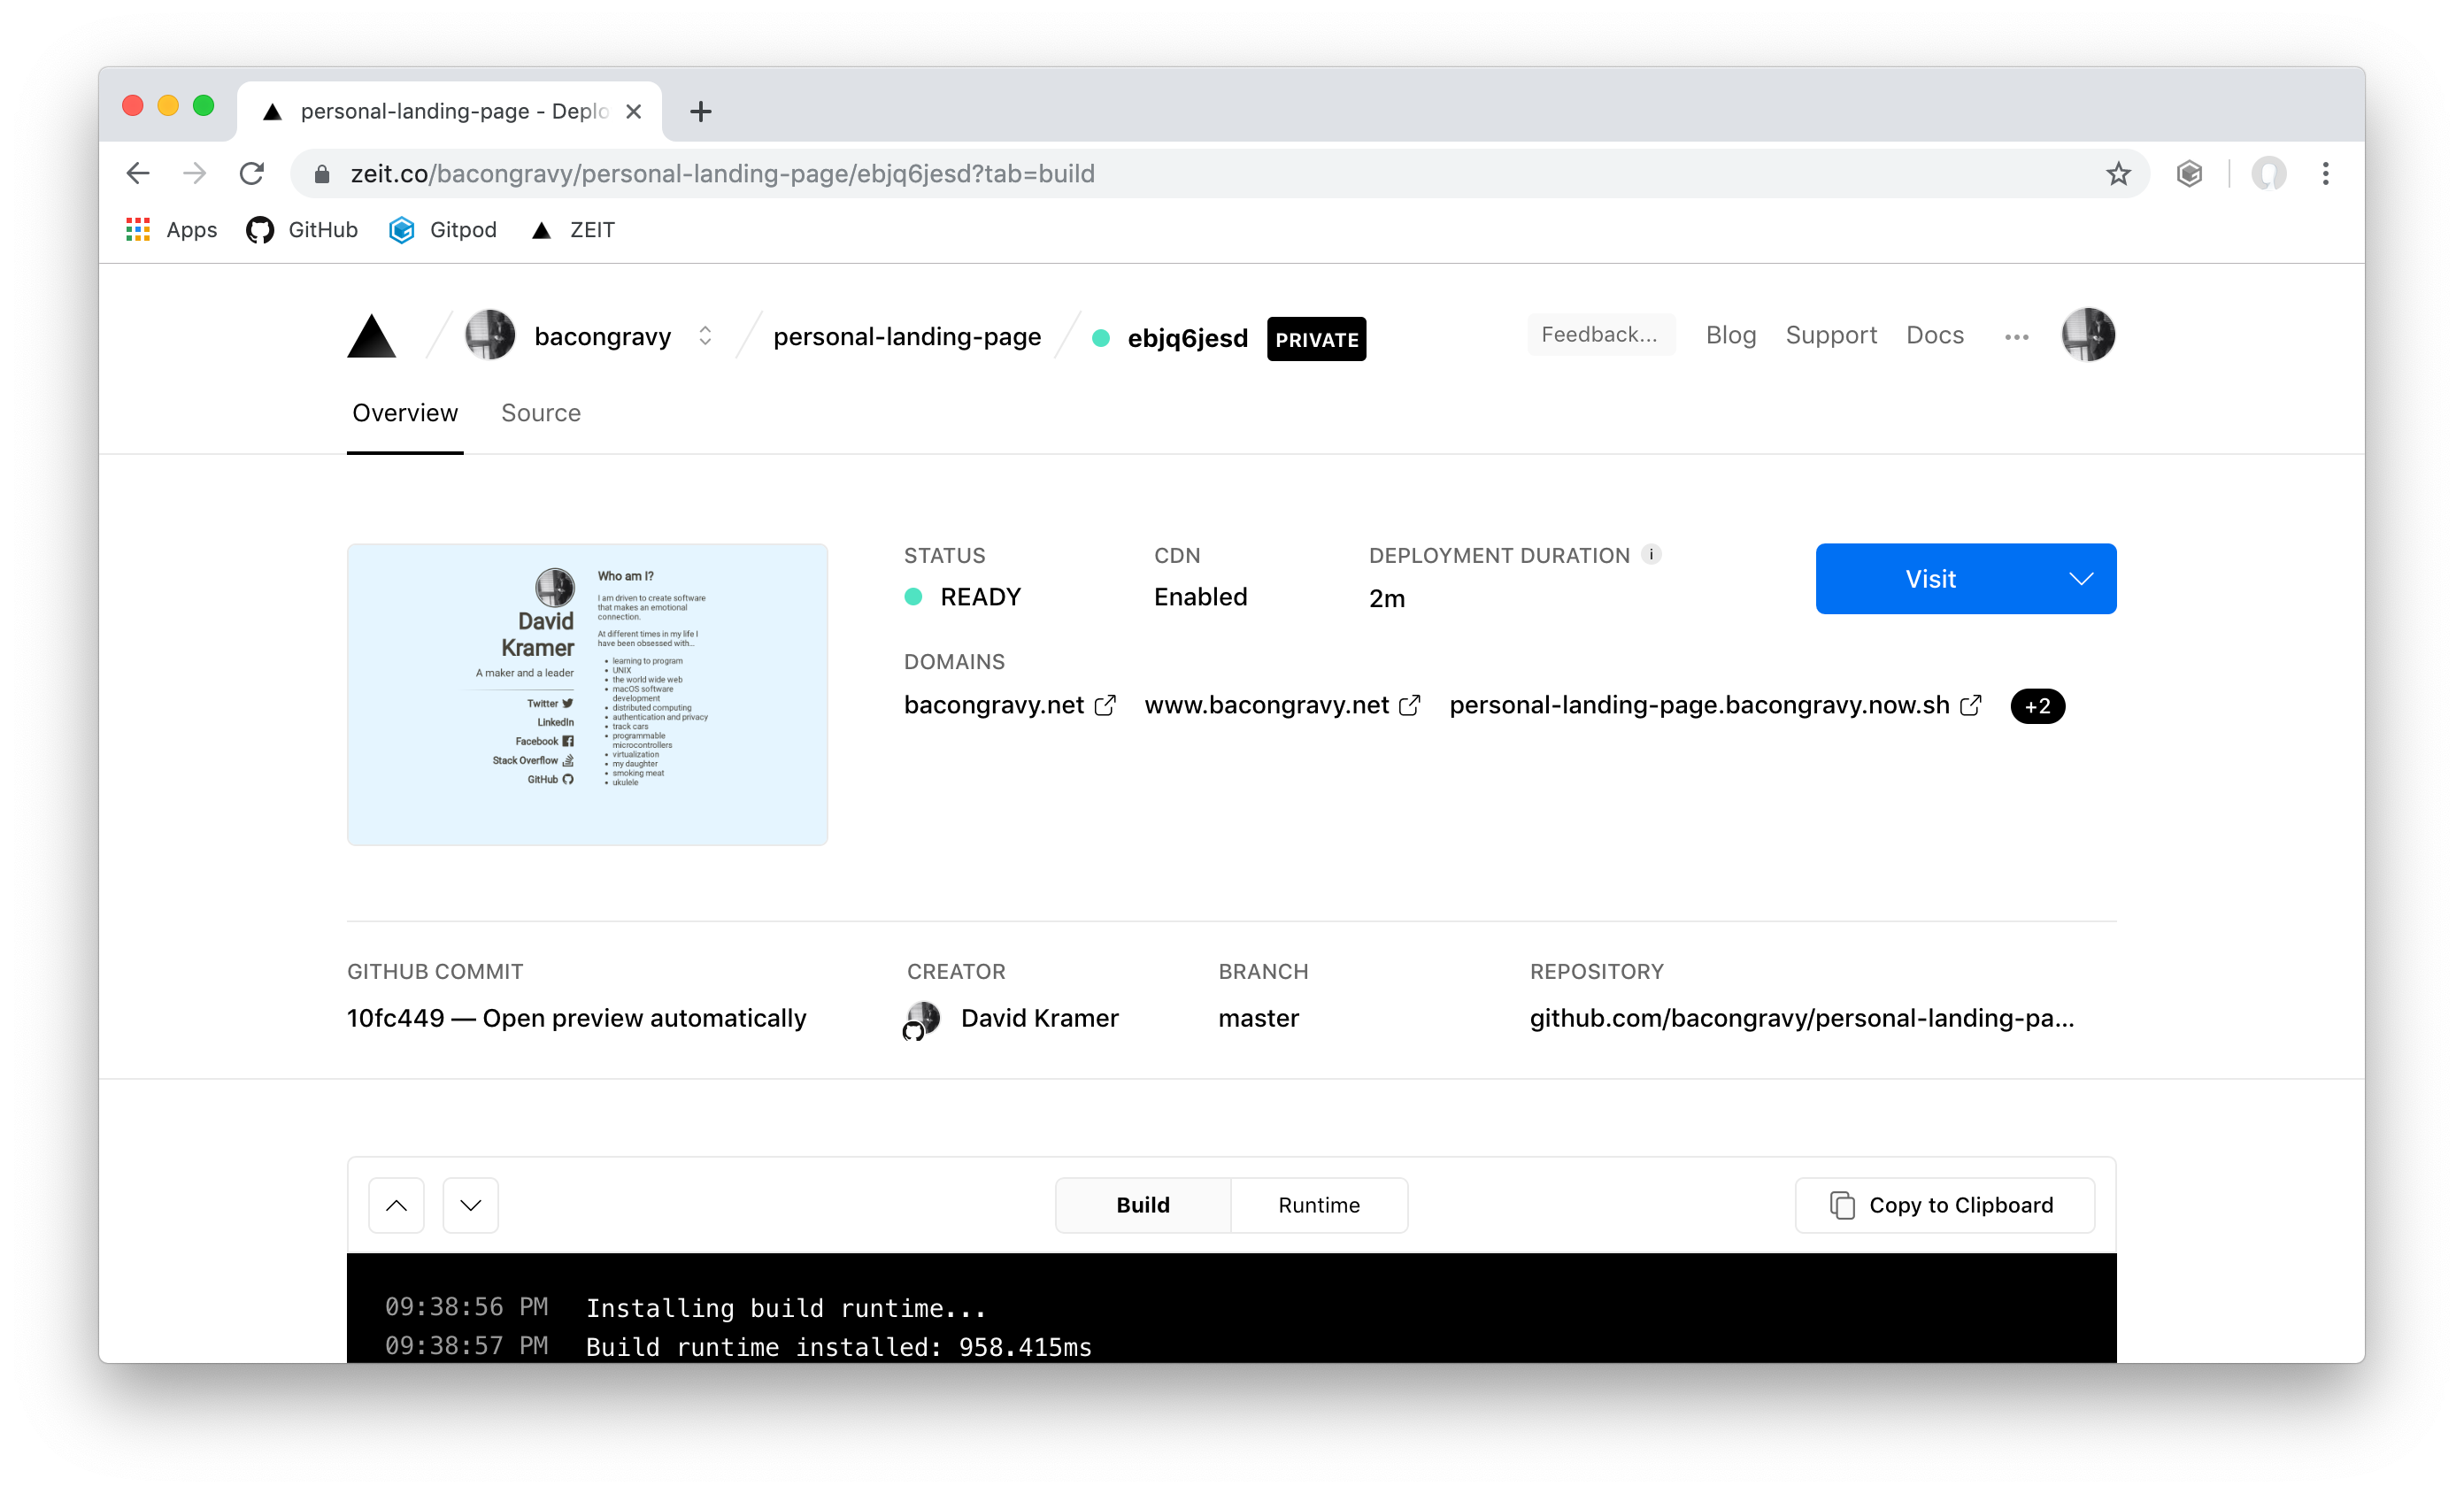Click external link icon next to www.bacongravy.net
The width and height of the screenshot is (2464, 1494).
click(x=1409, y=706)
